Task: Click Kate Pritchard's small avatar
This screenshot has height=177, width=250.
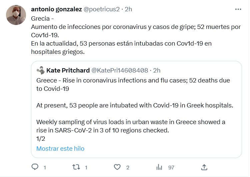Action: click(x=41, y=70)
